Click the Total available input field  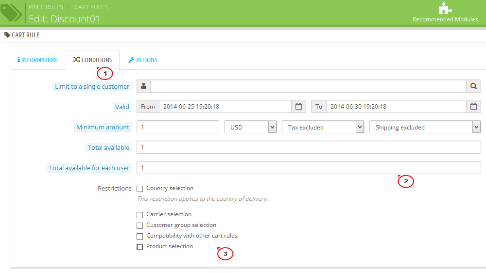click(309, 147)
